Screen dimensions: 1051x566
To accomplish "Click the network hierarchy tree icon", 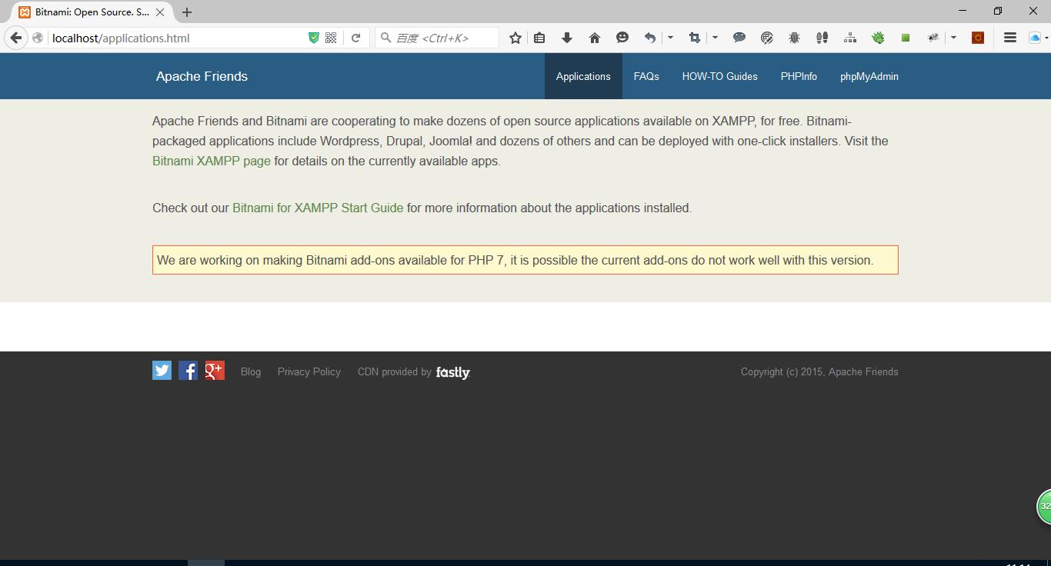I will pyautogui.click(x=850, y=38).
